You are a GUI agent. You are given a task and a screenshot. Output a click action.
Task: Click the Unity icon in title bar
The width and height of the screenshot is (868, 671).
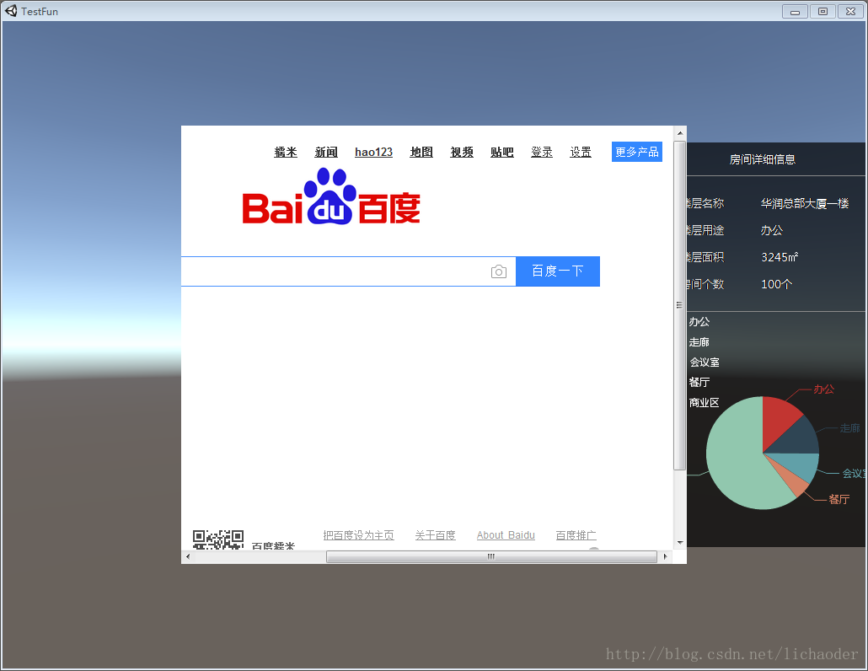click(11, 10)
